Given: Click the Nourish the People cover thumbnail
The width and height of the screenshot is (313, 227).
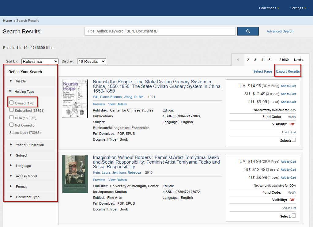Looking at the screenshot, I should coord(75,98).
